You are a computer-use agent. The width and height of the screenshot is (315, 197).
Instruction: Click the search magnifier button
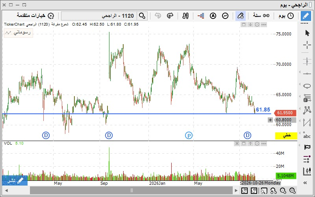pos(142,16)
